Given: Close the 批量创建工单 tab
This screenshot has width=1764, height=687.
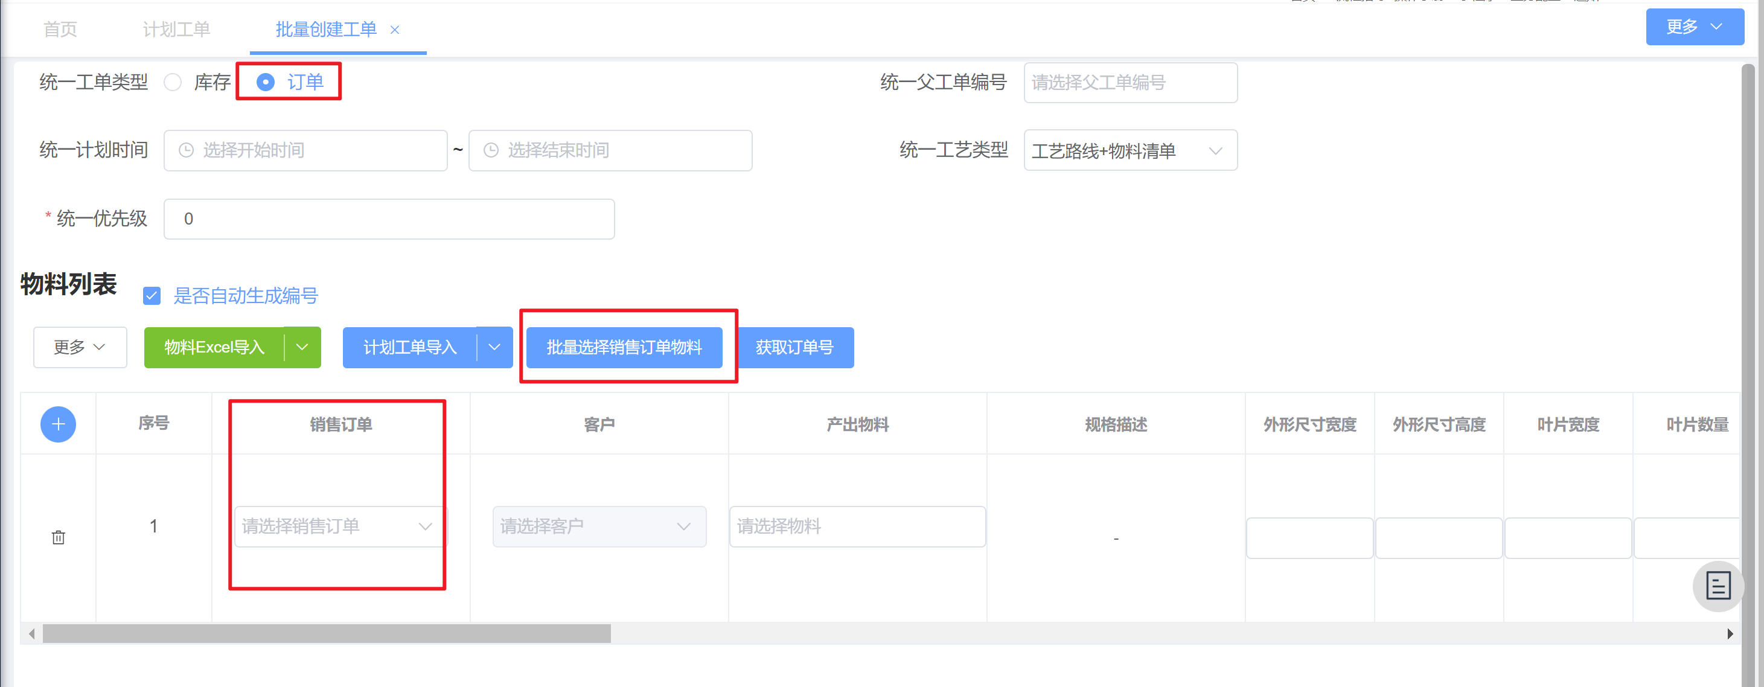Looking at the screenshot, I should click(x=394, y=30).
